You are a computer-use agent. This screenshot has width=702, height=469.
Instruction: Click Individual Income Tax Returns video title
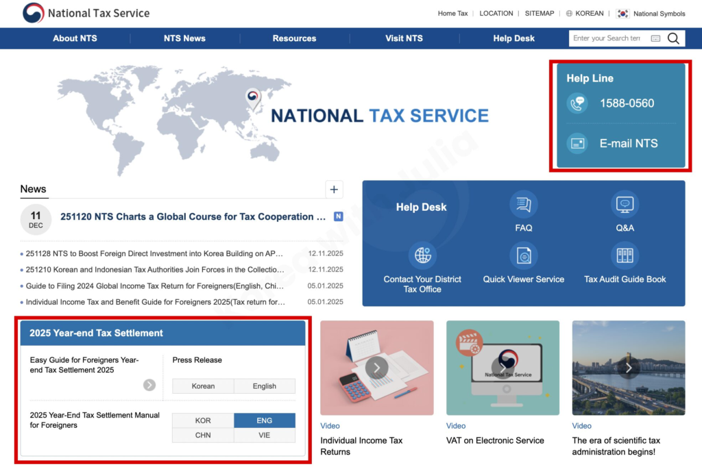pyautogui.click(x=361, y=446)
